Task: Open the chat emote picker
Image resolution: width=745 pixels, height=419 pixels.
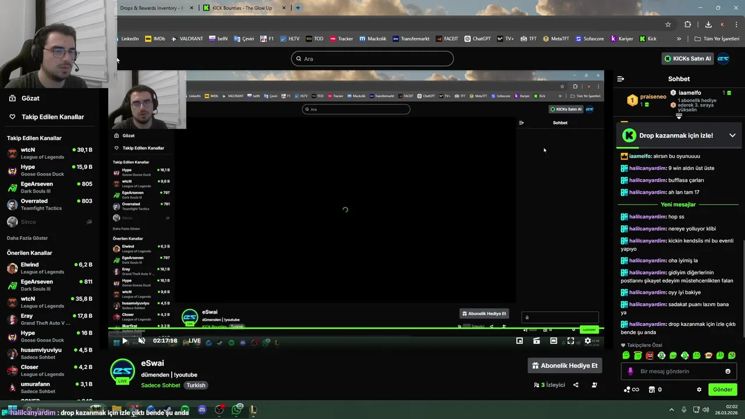Action: [x=728, y=371]
